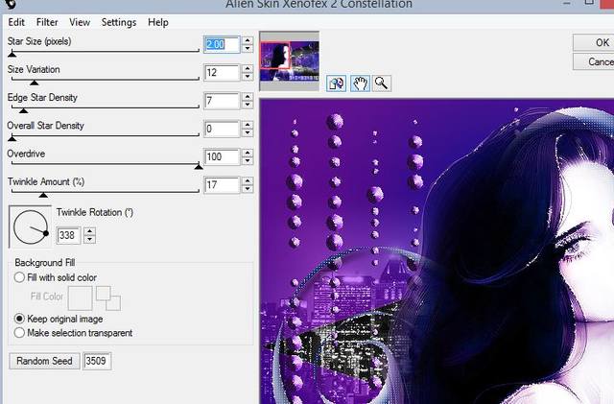The image size is (614, 404).
Task: Click the Edge Star Density slider handle
Action: click(23, 111)
